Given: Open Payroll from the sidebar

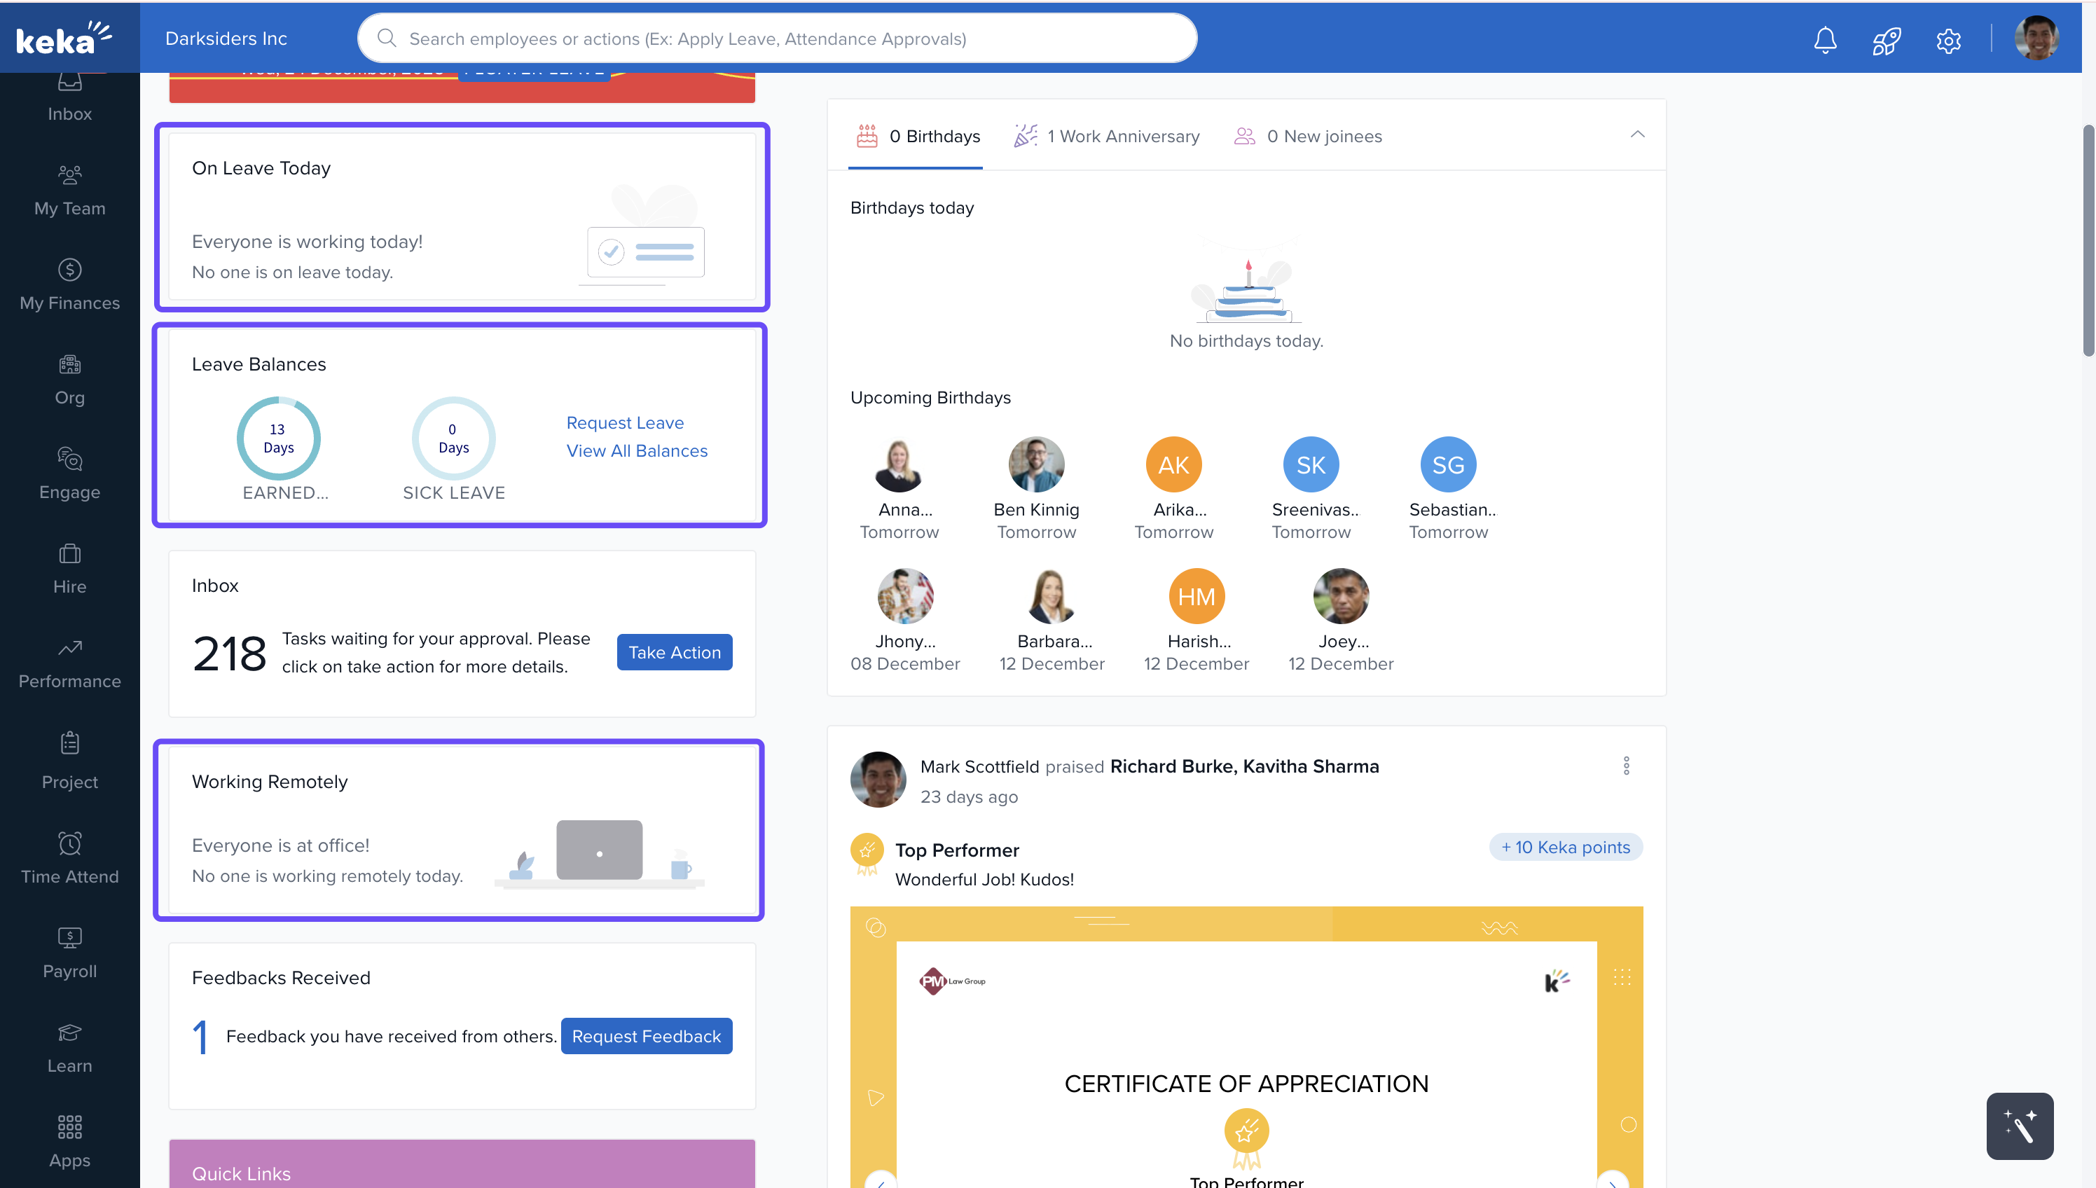Looking at the screenshot, I should click(x=69, y=952).
